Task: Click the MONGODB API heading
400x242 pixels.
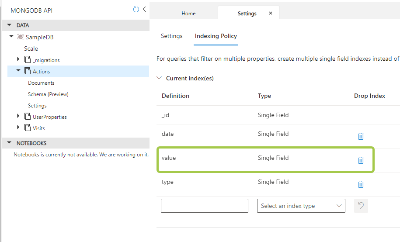Action: [x=31, y=10]
